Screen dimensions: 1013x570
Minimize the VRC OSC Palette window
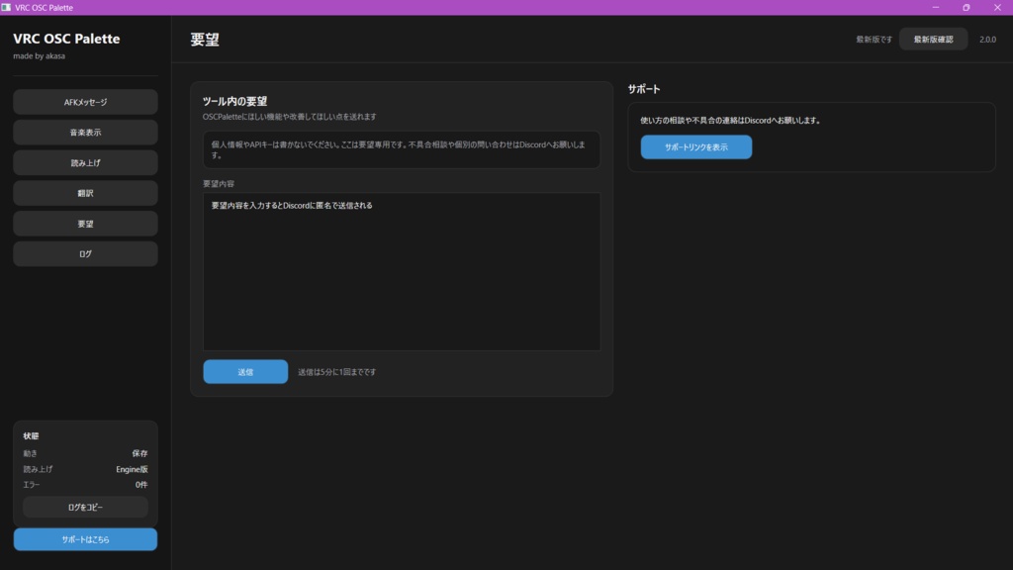tap(936, 7)
